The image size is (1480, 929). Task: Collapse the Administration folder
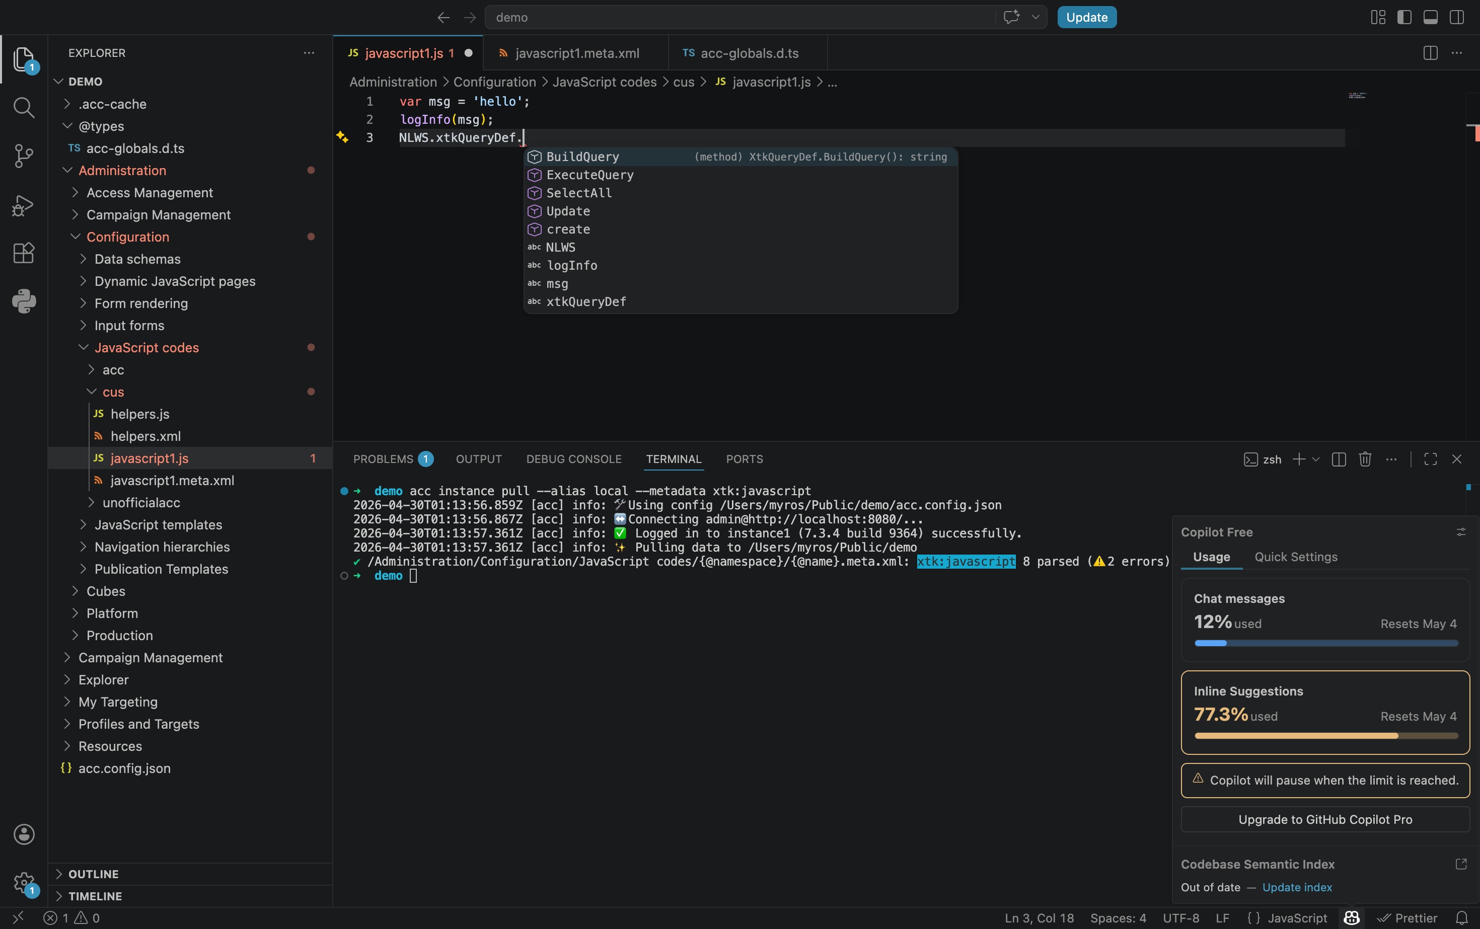point(67,170)
